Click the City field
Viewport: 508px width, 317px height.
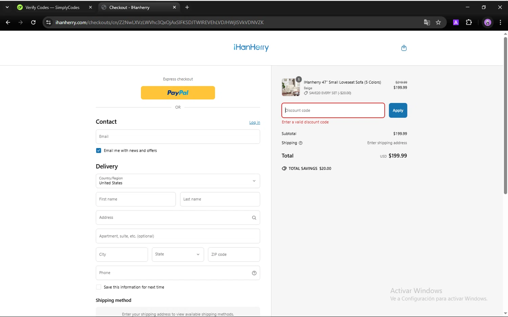tap(122, 254)
